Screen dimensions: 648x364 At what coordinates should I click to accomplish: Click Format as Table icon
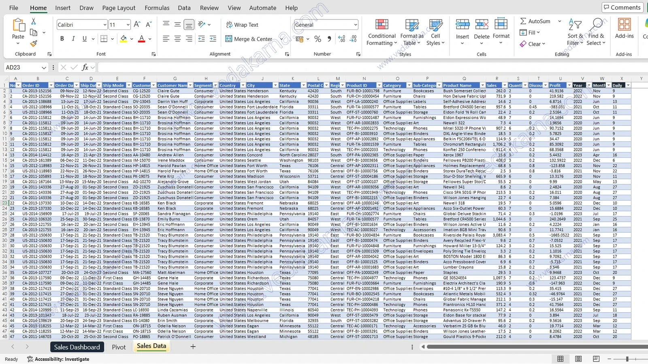point(412,25)
